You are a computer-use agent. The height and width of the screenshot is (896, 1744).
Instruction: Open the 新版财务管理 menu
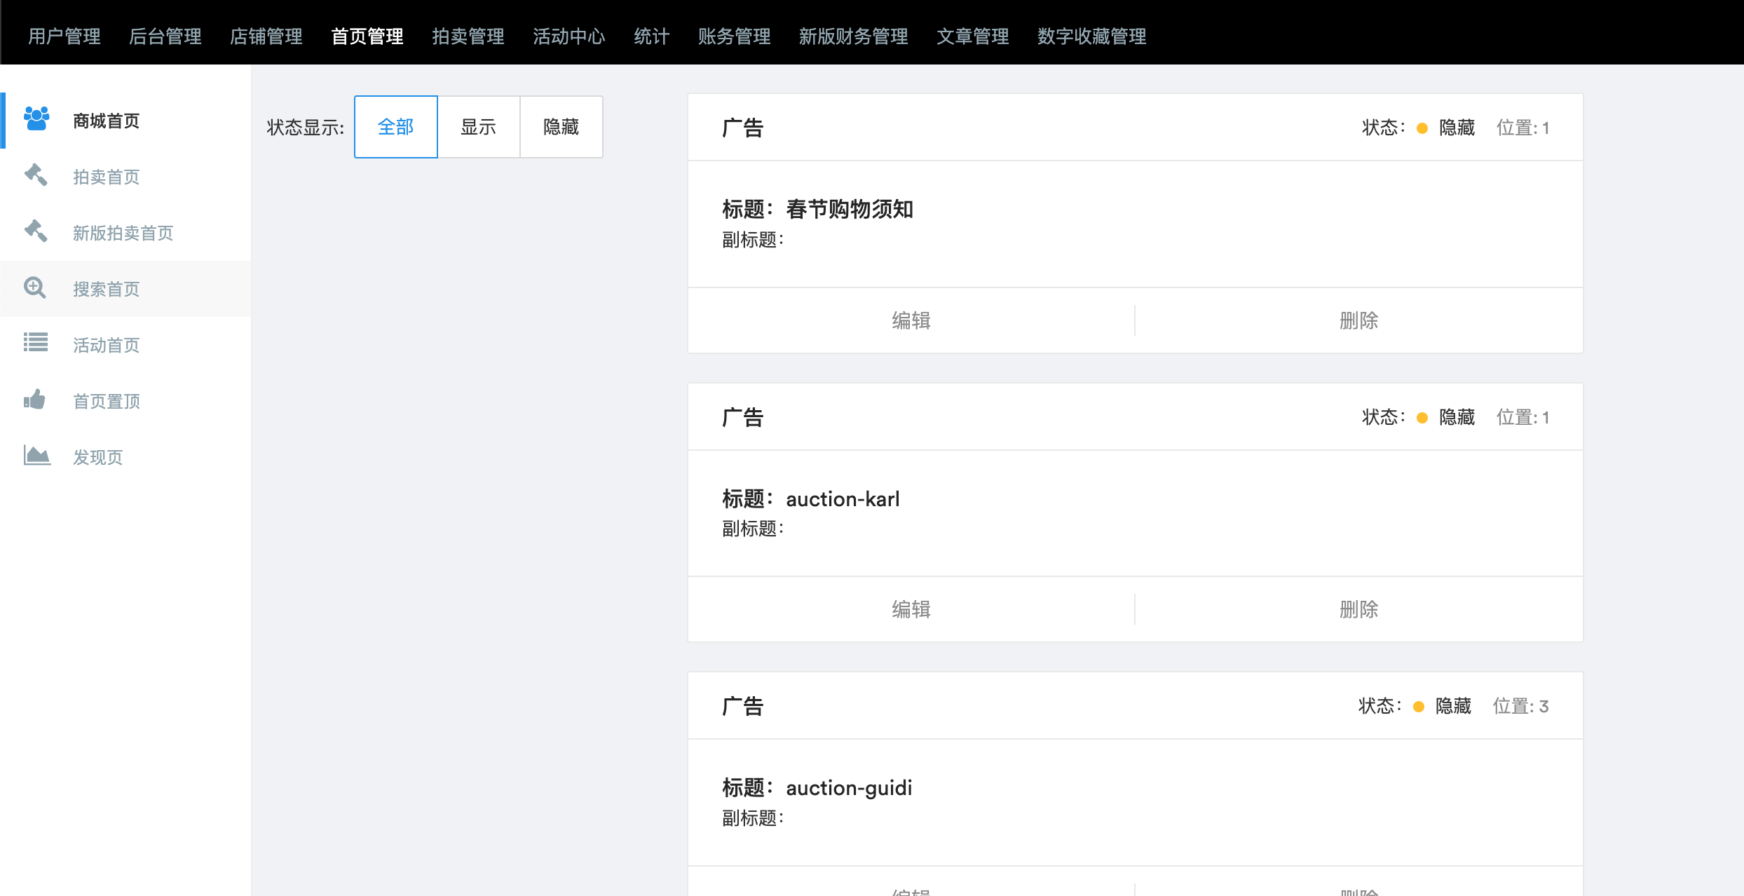854,36
